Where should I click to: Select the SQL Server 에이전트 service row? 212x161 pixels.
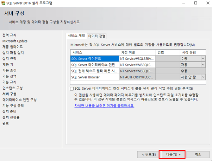click(x=95, y=59)
